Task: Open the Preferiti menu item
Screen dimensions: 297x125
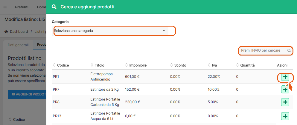Action: click(22, 7)
